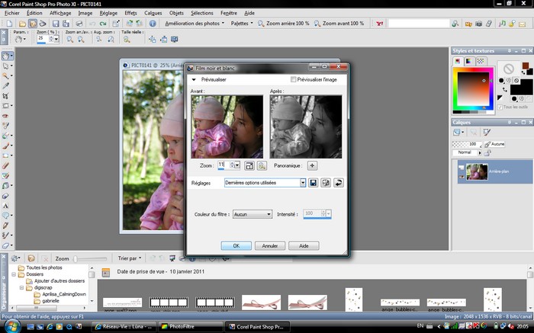Click the calendar icon beside Date de prise de vue
This screenshot has width=534, height=333.
[106, 273]
